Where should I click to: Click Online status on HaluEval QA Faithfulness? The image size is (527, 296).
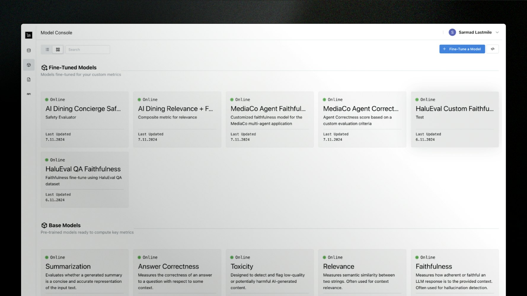[55, 160]
